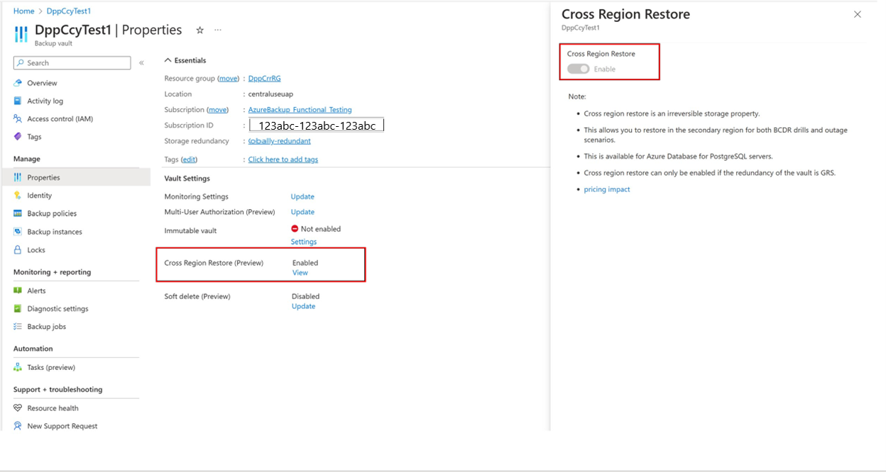
Task: View Alerts under Monitoring + reporting
Action: [33, 290]
